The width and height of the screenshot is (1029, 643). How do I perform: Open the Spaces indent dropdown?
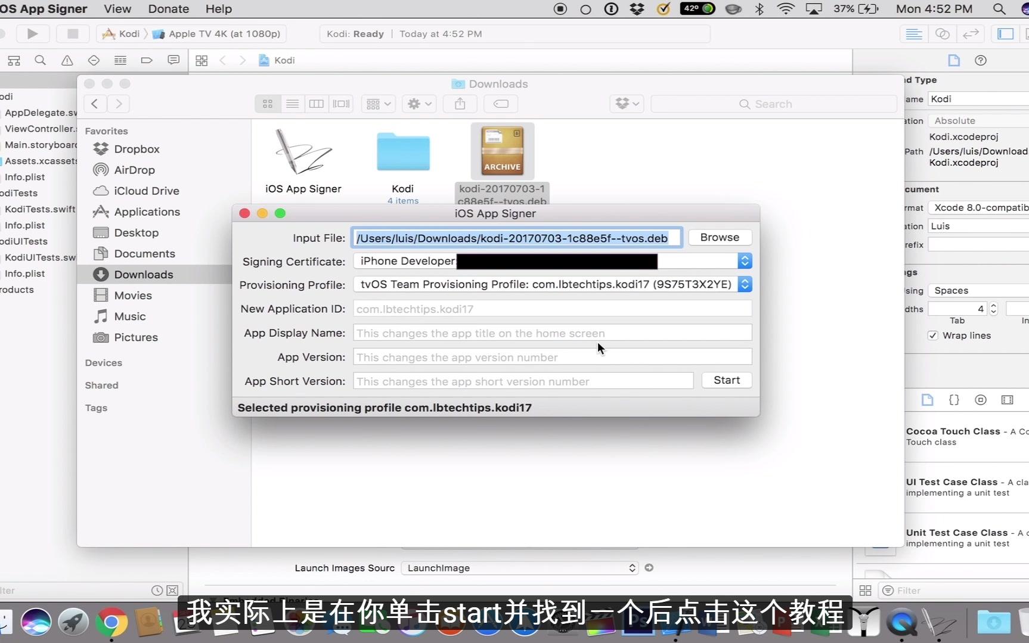979,290
